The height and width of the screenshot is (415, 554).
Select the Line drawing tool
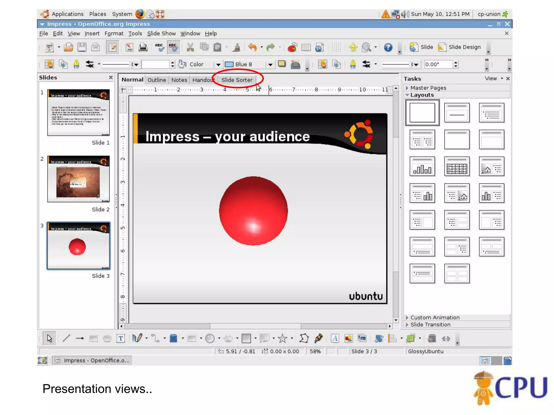coord(66,338)
